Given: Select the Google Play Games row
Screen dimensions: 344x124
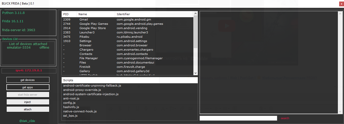Looking at the screenshot, I should 127,24.
